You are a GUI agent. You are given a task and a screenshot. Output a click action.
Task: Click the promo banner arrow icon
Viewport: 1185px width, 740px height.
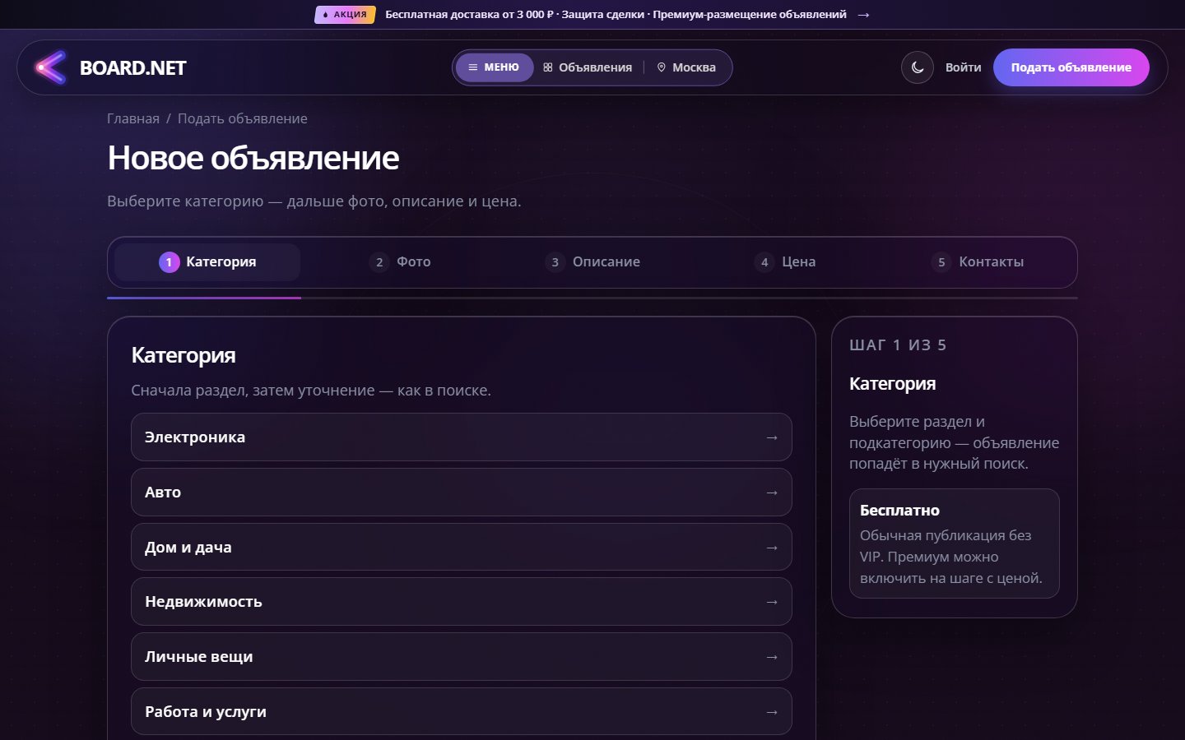tap(863, 15)
